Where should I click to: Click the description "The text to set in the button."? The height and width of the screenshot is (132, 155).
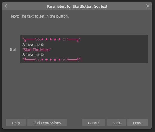click(x=44, y=16)
